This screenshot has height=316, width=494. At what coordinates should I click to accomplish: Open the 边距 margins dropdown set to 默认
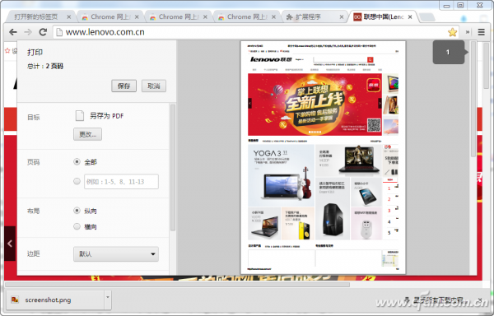coord(116,254)
